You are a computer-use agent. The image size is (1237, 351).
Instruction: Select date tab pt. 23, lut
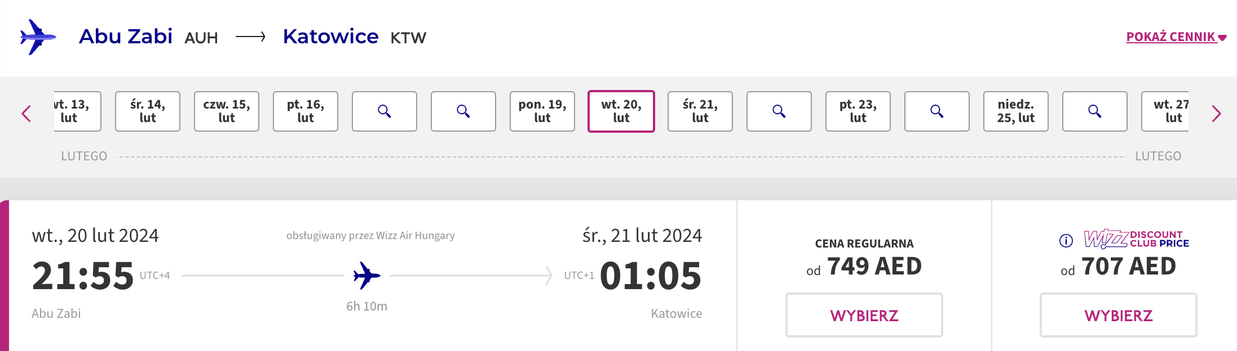[x=858, y=111]
